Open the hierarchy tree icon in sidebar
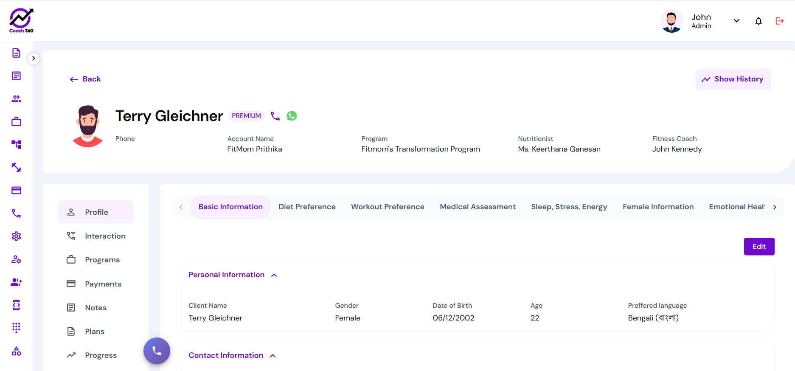This screenshot has height=371, width=795. coord(16,145)
